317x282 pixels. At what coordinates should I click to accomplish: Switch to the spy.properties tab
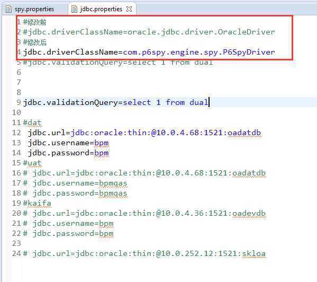[x=34, y=9]
